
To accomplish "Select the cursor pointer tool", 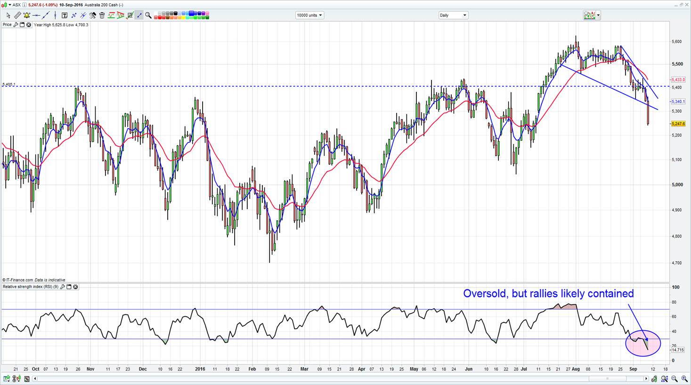I will 8,16.
